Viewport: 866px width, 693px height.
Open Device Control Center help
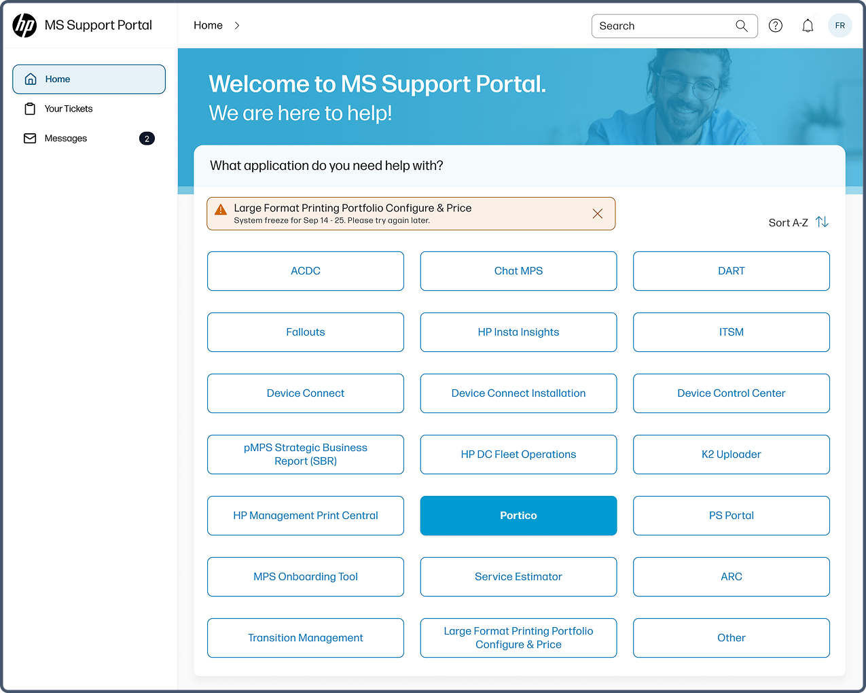[731, 393]
